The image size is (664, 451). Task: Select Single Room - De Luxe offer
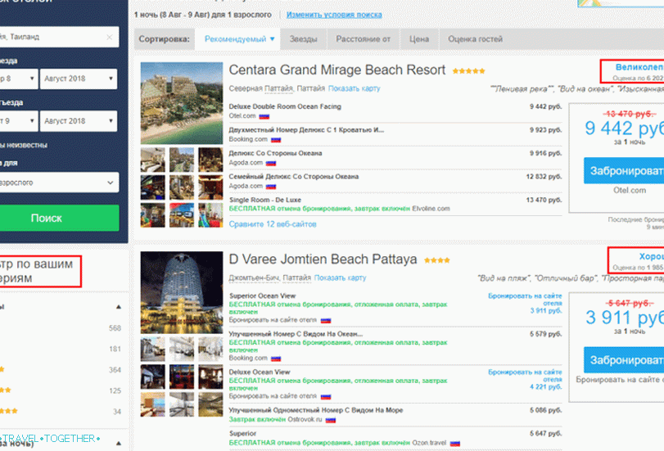click(395, 204)
